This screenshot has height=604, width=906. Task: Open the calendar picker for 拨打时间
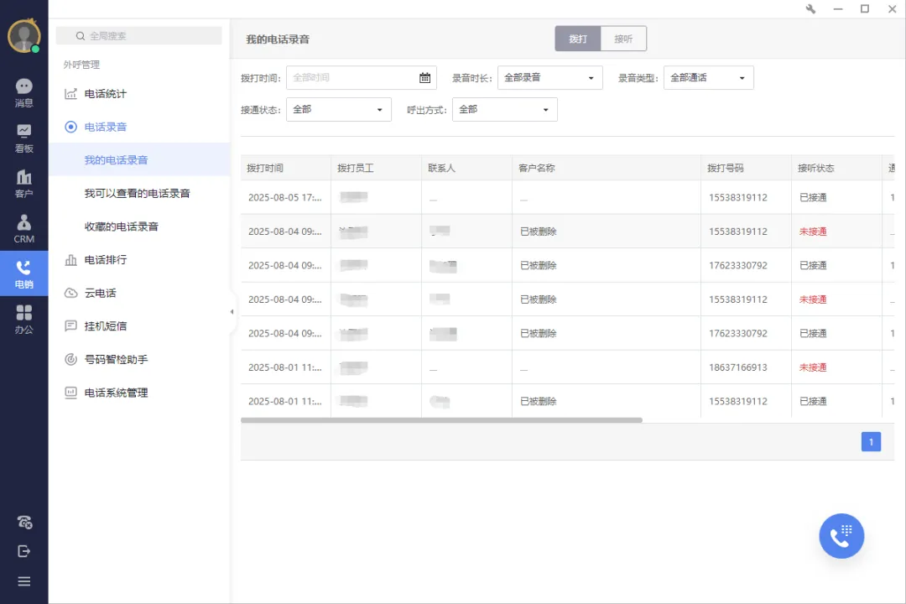[424, 77]
